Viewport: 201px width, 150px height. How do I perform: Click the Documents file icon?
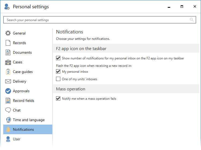pyautogui.click(x=8, y=52)
